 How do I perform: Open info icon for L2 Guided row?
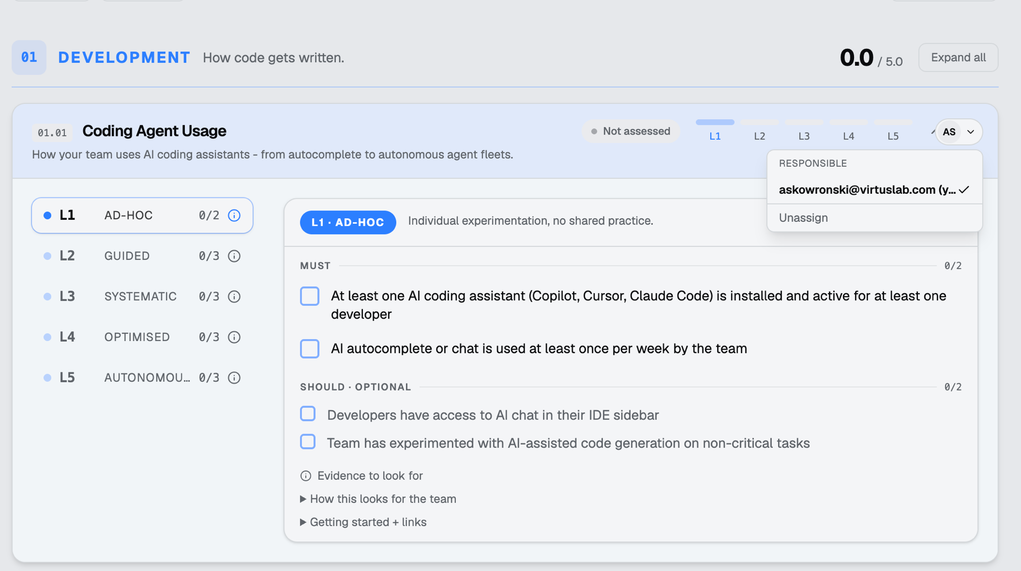(234, 256)
